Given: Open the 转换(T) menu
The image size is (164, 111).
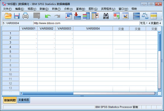Looking at the screenshot, I should [x=56, y=9].
